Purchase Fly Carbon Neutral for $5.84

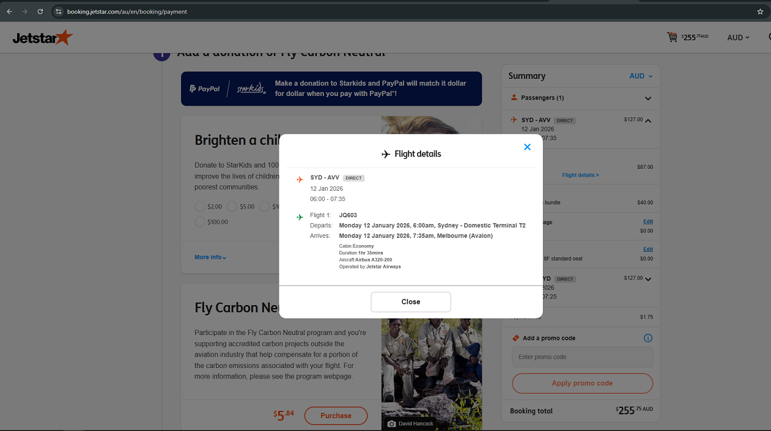tap(336, 416)
